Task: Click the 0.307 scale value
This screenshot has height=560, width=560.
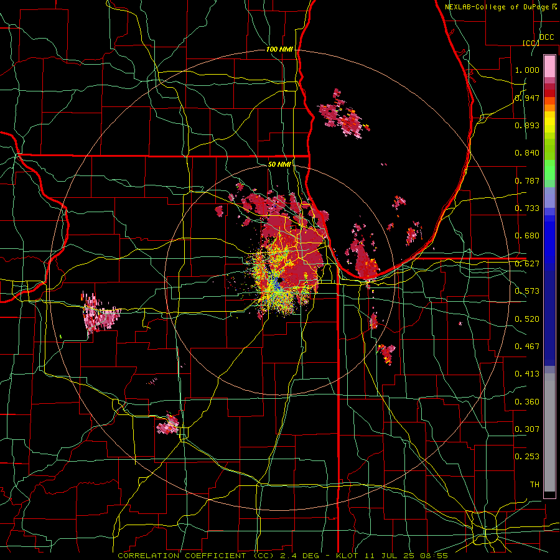Action: click(x=527, y=429)
